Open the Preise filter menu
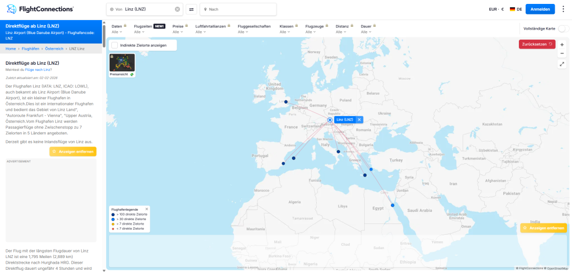Viewport: 572px width, 272px height. pyautogui.click(x=180, y=29)
